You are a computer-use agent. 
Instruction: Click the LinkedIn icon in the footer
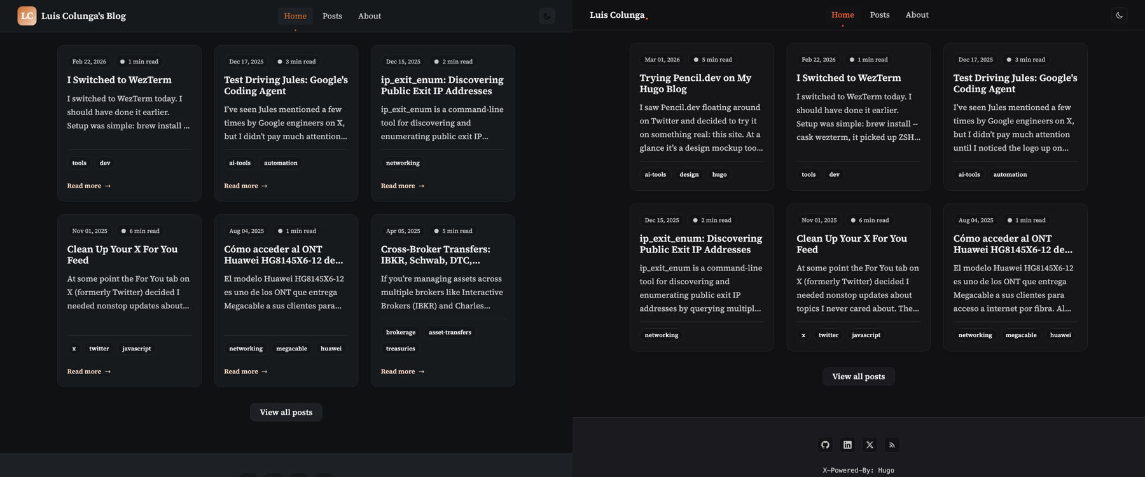coord(847,445)
